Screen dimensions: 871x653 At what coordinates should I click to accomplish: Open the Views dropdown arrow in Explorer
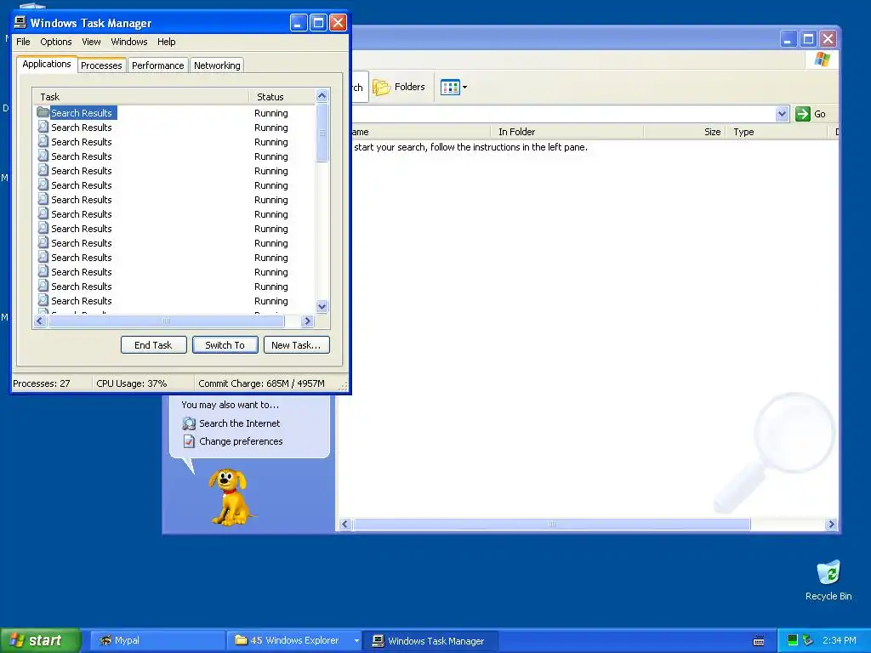coord(465,88)
